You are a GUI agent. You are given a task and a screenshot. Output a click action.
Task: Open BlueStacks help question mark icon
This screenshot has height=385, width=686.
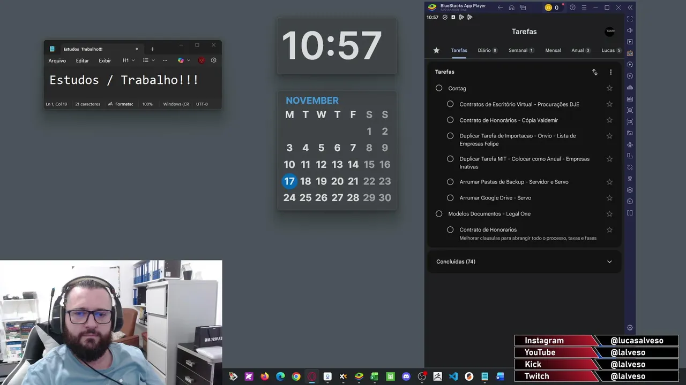coord(572,7)
